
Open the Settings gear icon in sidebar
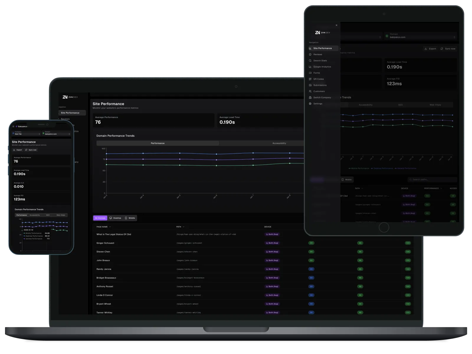[310, 104]
